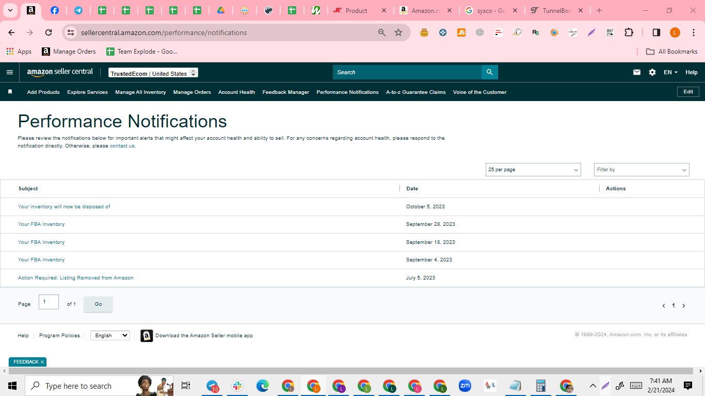Image resolution: width=705 pixels, height=396 pixels.
Task: Open Telegram from the taskbar
Action: point(212,386)
